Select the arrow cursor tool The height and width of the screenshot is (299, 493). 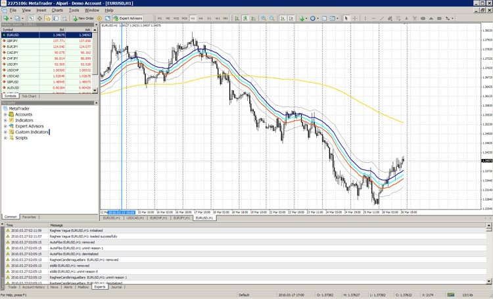(x=347, y=18)
